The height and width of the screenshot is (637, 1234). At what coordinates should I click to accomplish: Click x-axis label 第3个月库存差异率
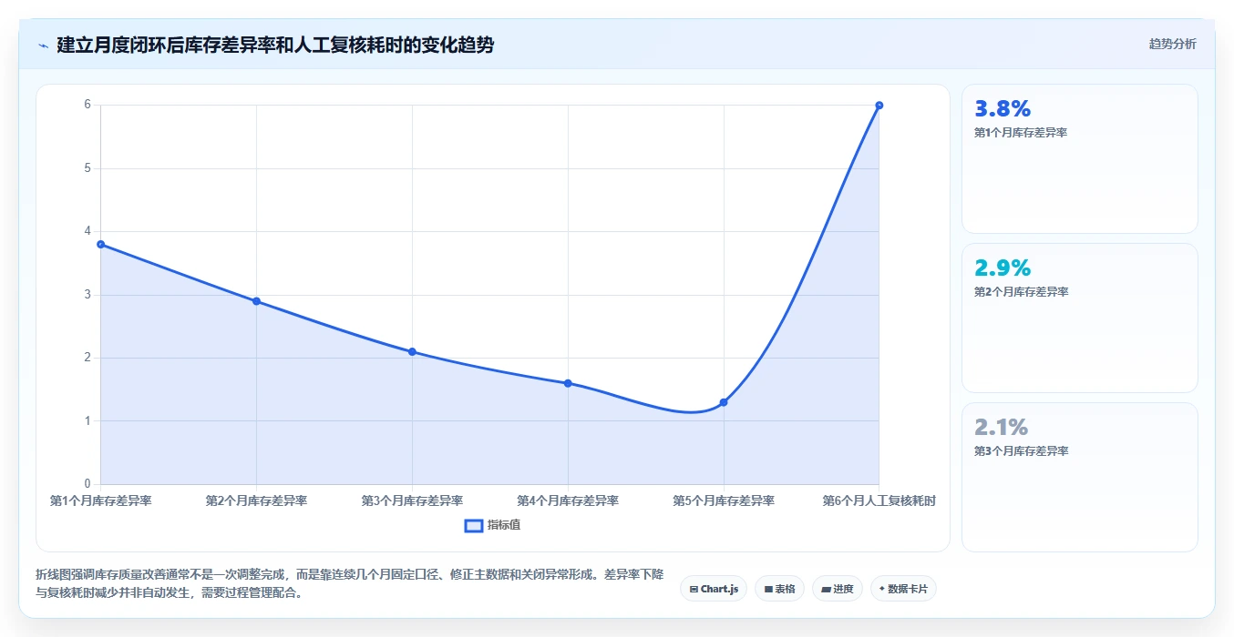click(x=412, y=500)
